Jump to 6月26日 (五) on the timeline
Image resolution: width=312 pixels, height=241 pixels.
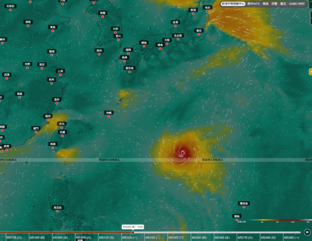coord(222,237)
